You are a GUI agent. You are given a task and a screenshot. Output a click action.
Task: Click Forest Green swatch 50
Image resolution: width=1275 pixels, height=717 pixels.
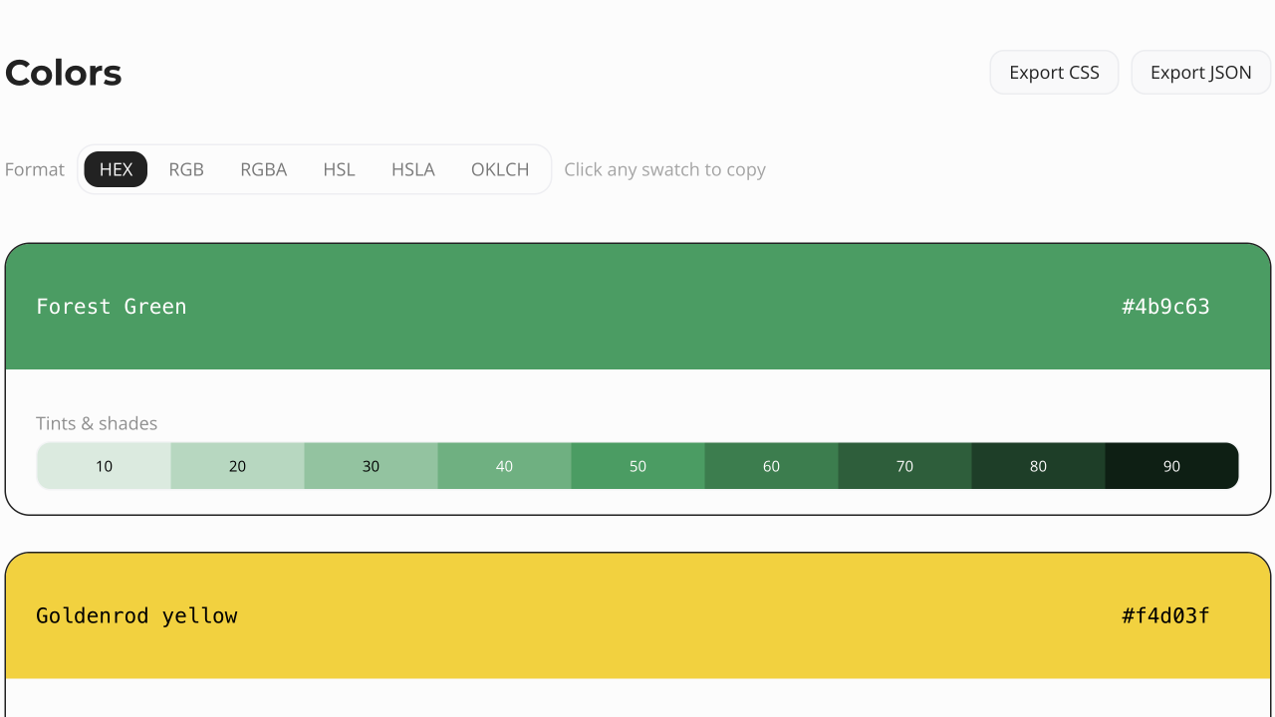pos(638,466)
